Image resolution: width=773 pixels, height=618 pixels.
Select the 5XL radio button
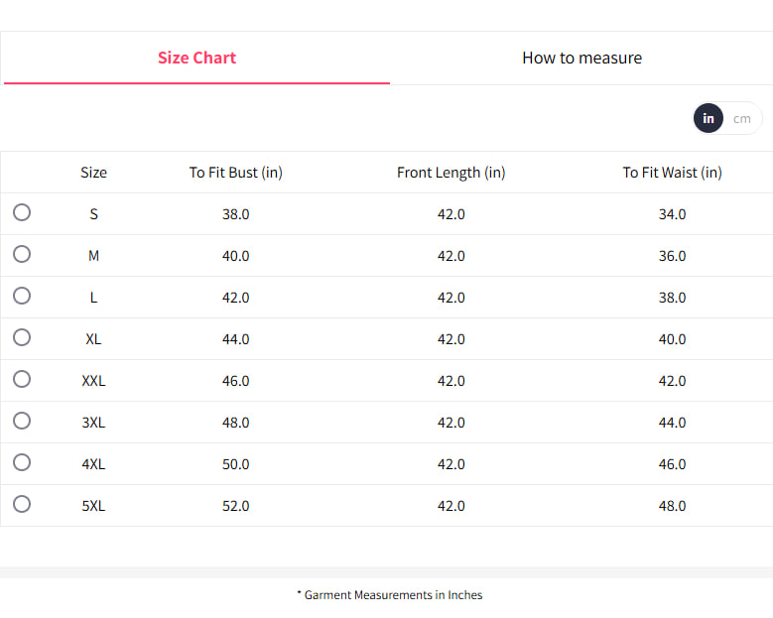point(22,504)
